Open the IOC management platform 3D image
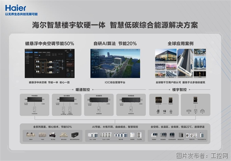 click(x=114, y=64)
